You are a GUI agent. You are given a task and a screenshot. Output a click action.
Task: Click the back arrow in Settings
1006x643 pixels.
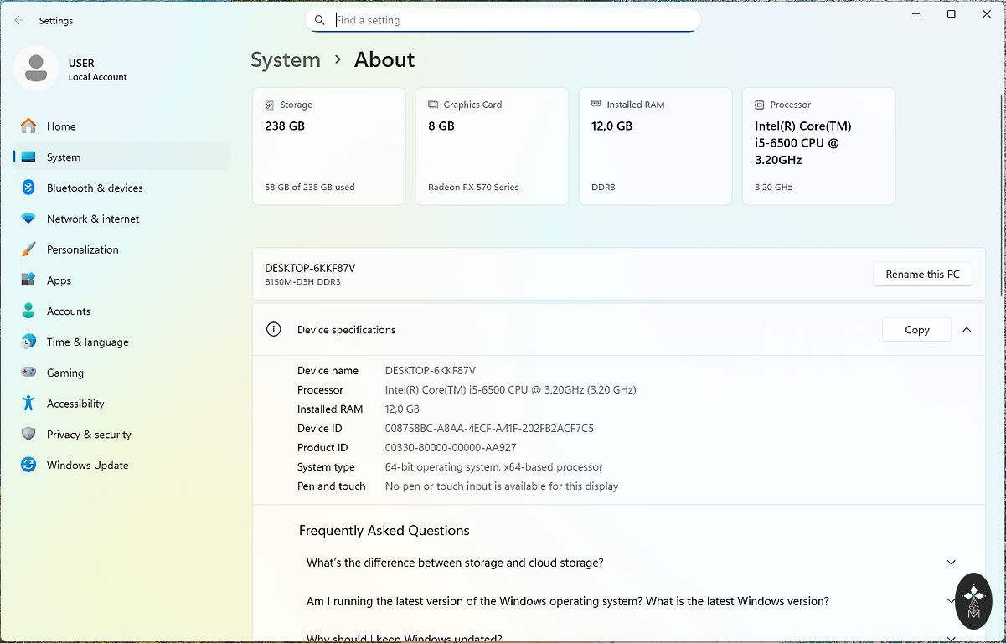click(18, 20)
